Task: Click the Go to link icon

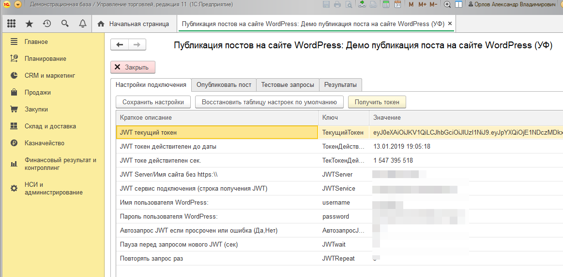Action: (x=373, y=5)
